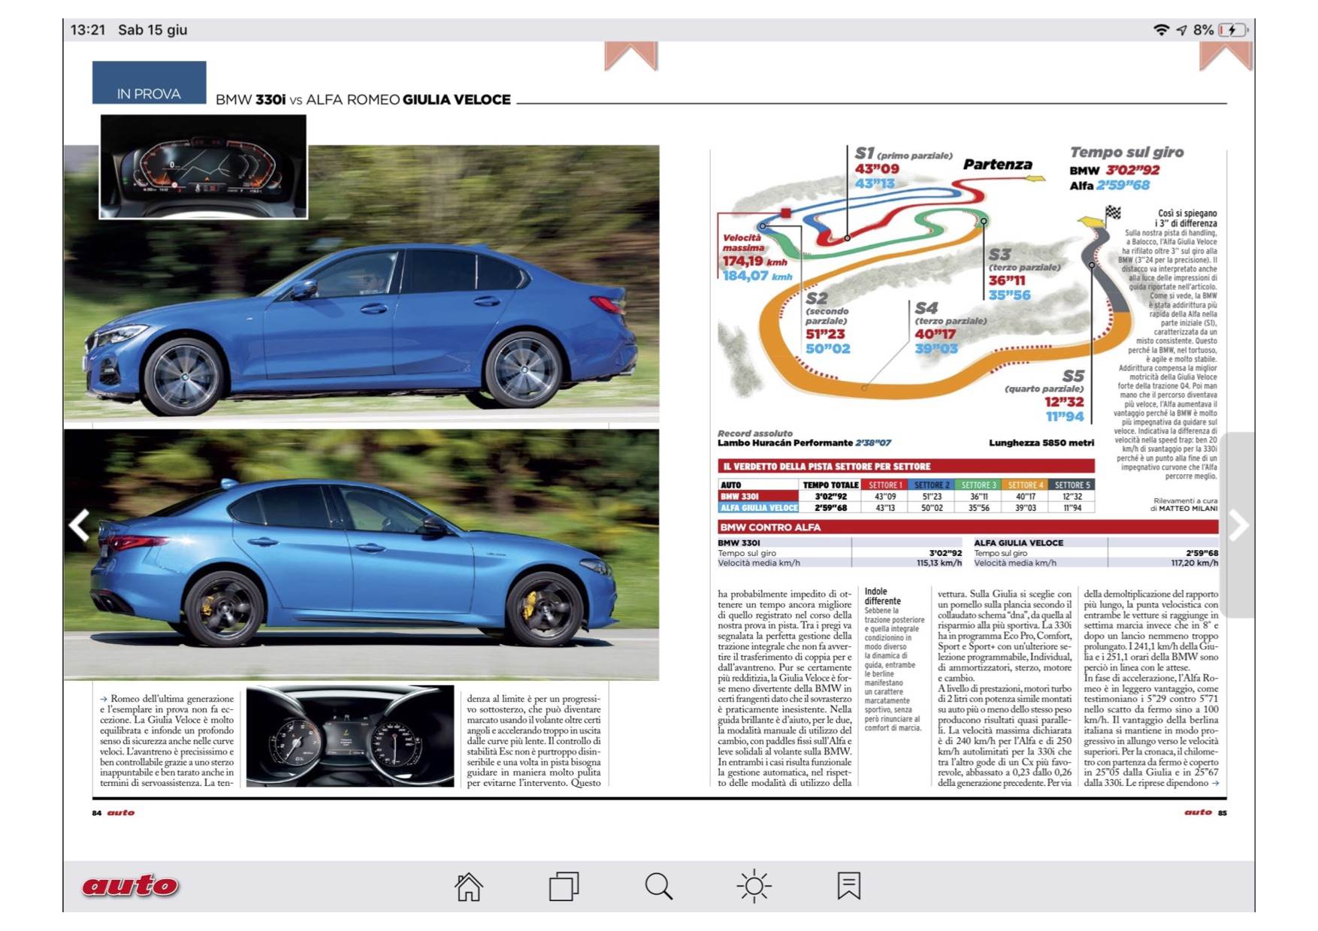Tap the SETTORE 2 column header
The image size is (1318, 931).
932,485
